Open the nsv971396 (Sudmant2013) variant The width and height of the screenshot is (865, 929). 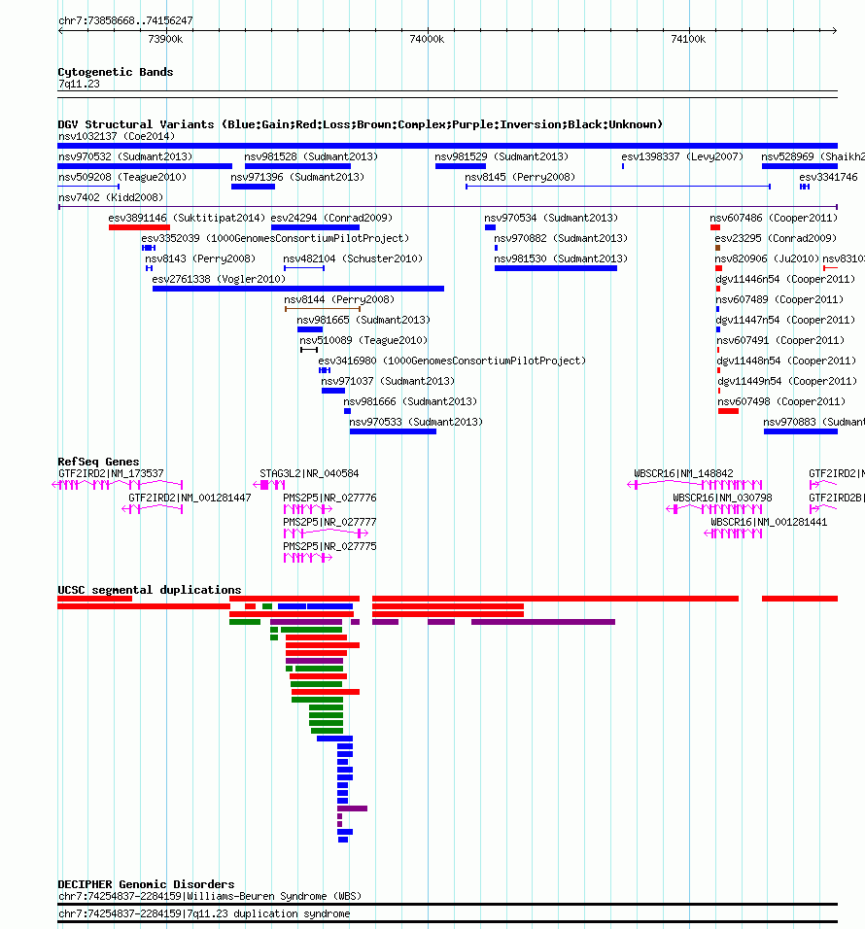[x=253, y=187]
